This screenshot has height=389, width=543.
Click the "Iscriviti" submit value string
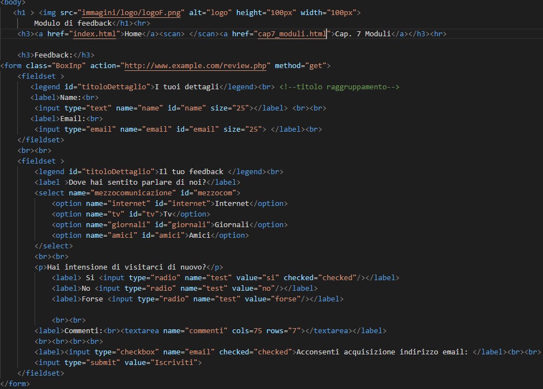(176, 363)
